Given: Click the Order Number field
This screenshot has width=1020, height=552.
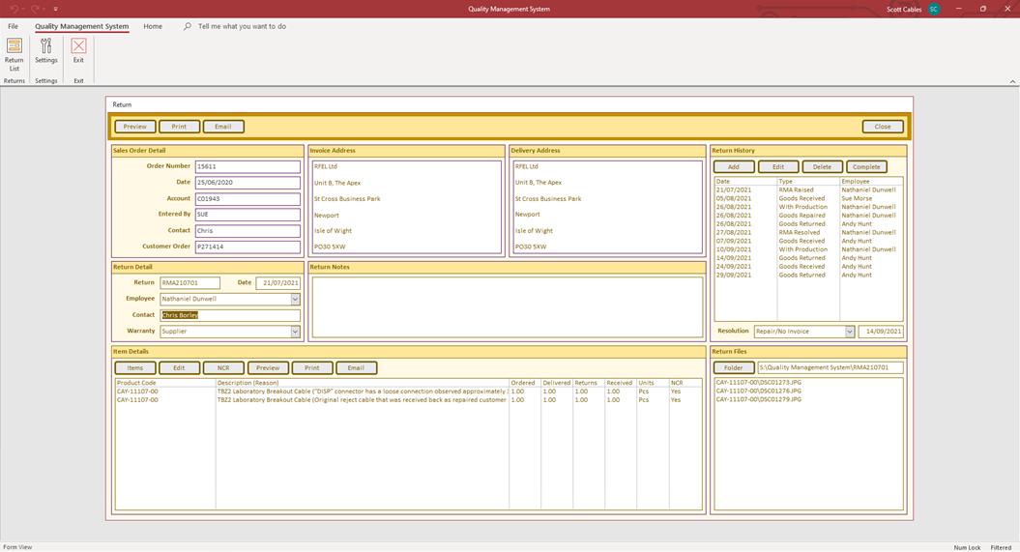Looking at the screenshot, I should [x=248, y=166].
